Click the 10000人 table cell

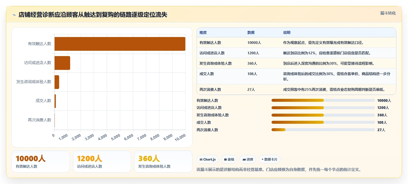point(254,43)
